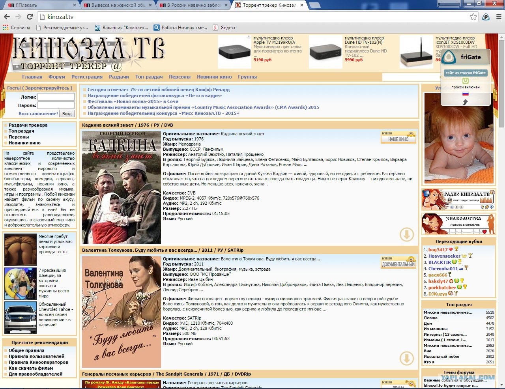Open the Кадкина всякий знает / 1976 title link
505x389 pixels.
pyautogui.click(x=127, y=125)
